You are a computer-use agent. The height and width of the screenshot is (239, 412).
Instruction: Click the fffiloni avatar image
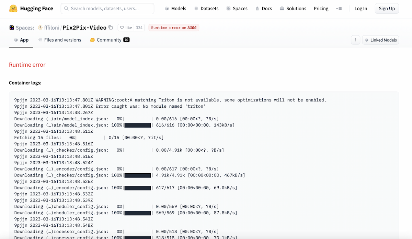(40, 28)
